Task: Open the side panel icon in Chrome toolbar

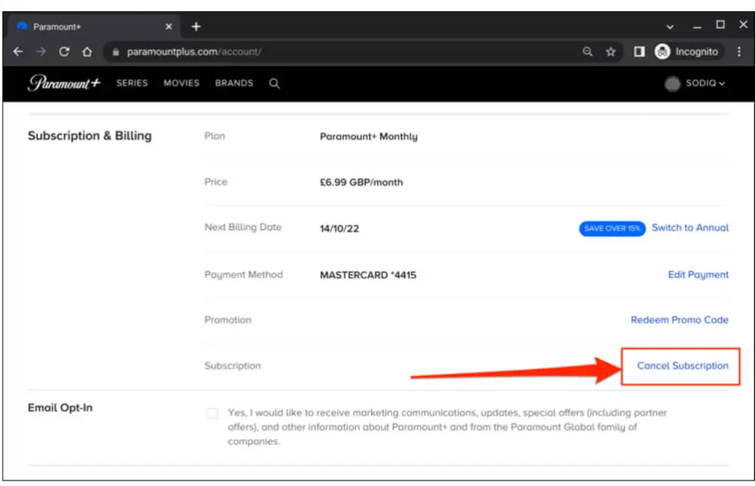Action: pyautogui.click(x=639, y=51)
